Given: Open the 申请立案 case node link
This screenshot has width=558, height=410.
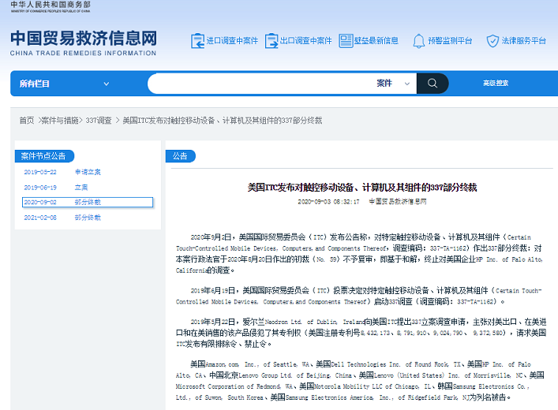Looking at the screenshot, I should pos(88,172).
